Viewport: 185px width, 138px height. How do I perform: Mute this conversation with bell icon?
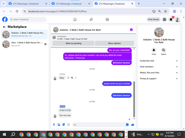point(154,50)
